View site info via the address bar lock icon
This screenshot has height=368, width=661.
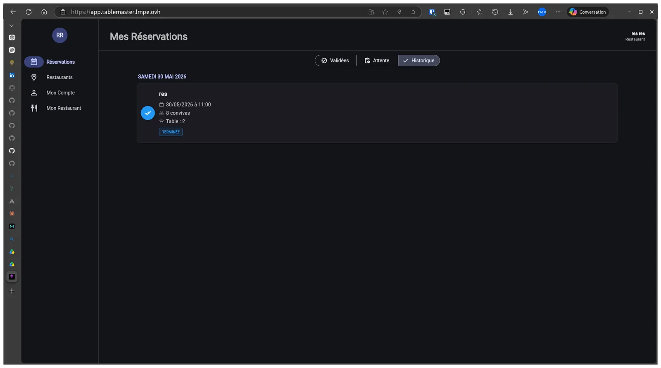pyautogui.click(x=63, y=12)
